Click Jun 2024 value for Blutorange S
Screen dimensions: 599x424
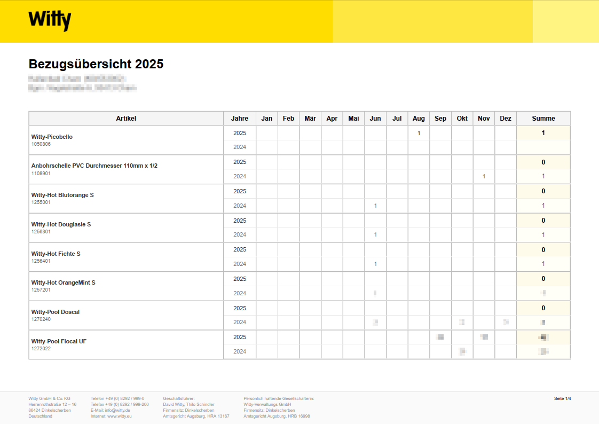tap(375, 206)
